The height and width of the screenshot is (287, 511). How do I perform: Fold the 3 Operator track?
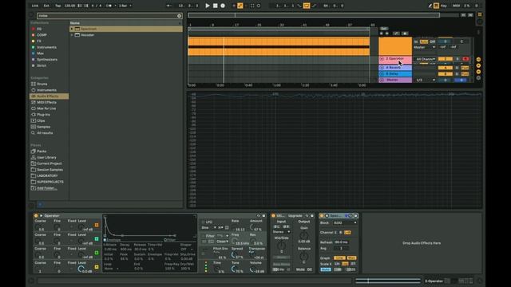pyautogui.click(x=382, y=59)
